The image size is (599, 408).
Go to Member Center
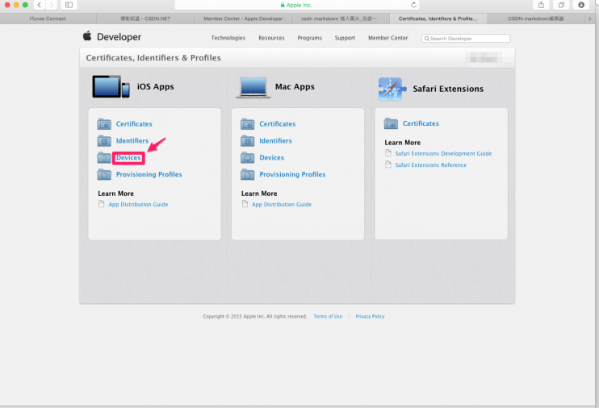(388, 38)
